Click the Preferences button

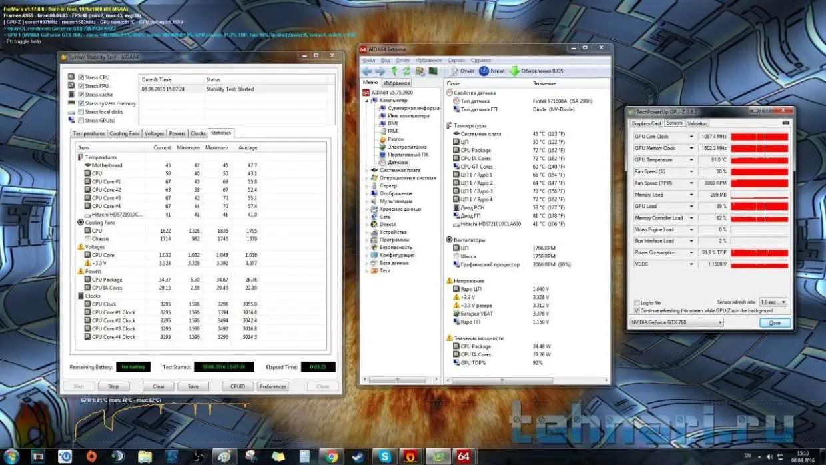[x=272, y=386]
